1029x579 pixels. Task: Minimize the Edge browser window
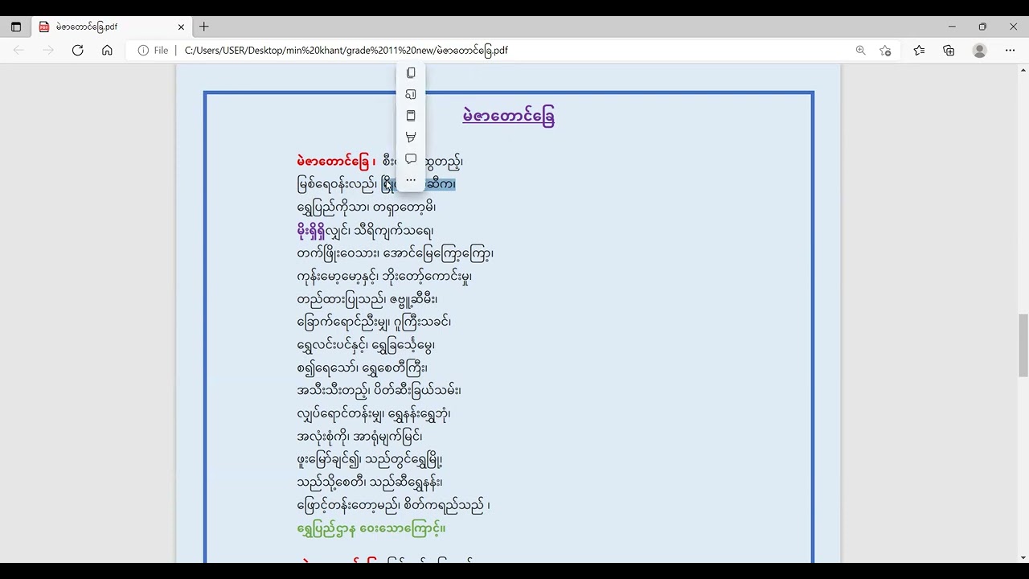coord(952,27)
